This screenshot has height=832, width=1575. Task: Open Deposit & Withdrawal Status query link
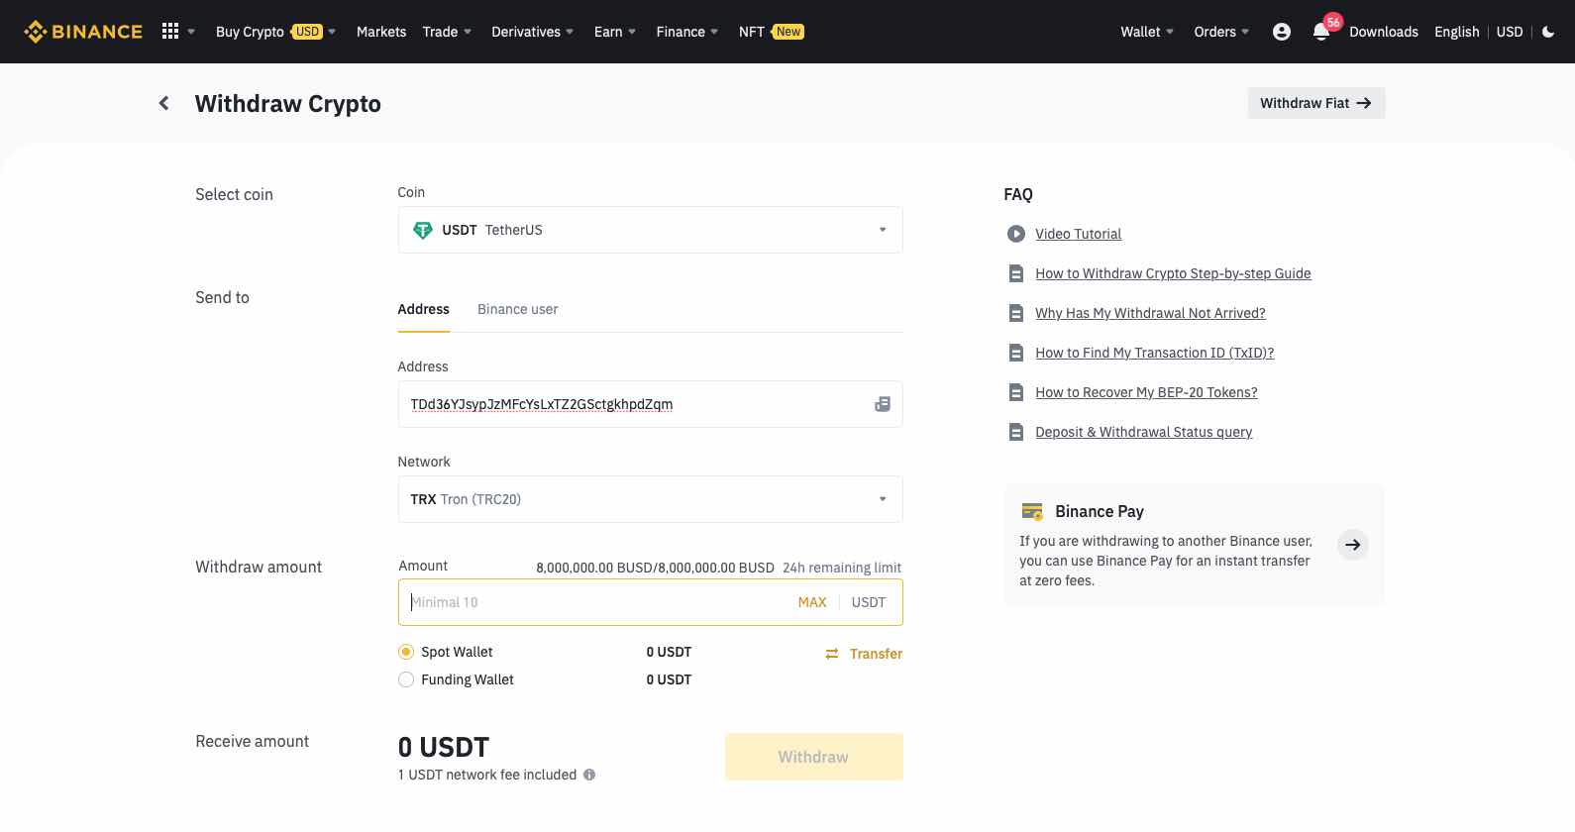pyautogui.click(x=1143, y=432)
